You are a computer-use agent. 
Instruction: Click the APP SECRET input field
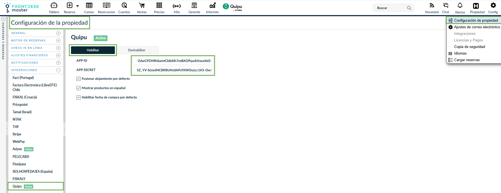[x=173, y=70]
